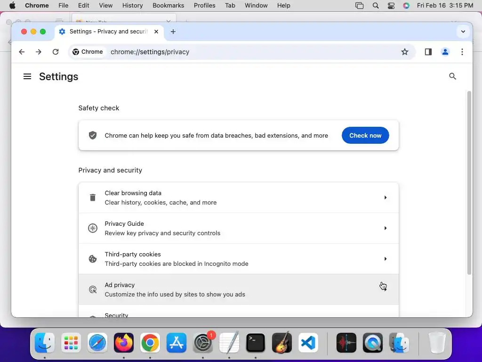Click the Spotlight search icon in menu bar

375,5
